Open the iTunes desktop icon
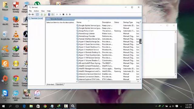The height and width of the screenshot is (109, 194). [x=37, y=94]
